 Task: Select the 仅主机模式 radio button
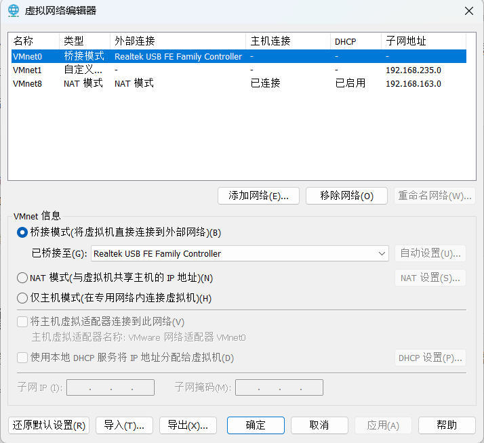pyautogui.click(x=22, y=298)
